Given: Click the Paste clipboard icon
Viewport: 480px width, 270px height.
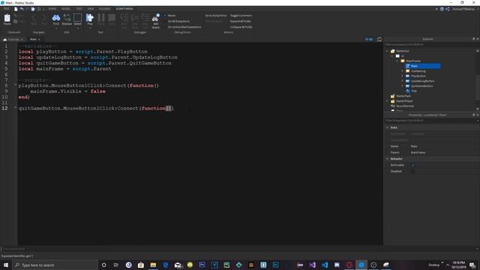Looking at the screenshot, I should tap(7, 19).
